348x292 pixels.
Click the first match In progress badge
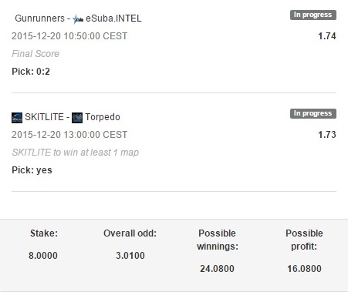point(313,15)
